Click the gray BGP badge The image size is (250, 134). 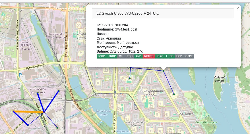pyautogui.click(x=179, y=56)
